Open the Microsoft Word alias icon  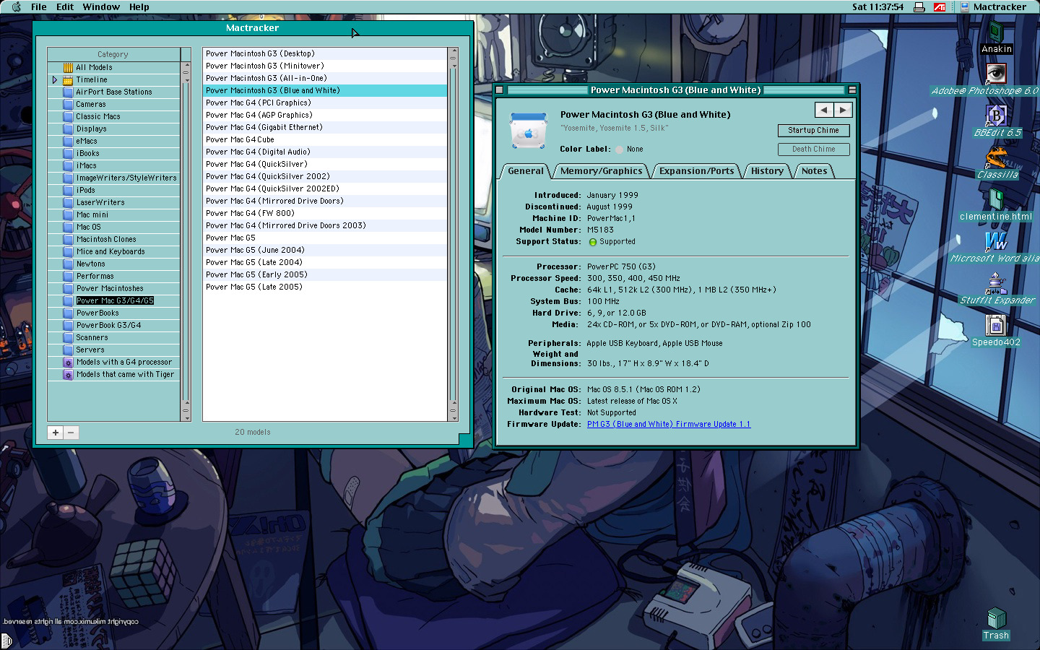(996, 241)
